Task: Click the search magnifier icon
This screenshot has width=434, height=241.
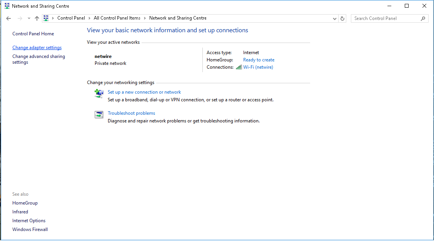Action: pyautogui.click(x=423, y=18)
